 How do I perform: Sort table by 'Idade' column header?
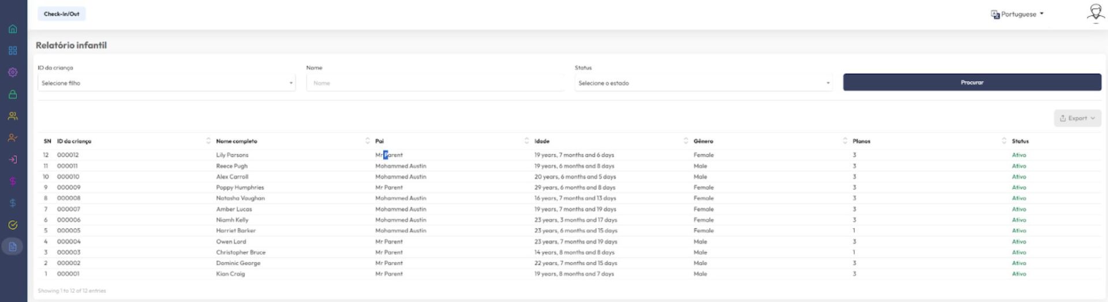542,141
